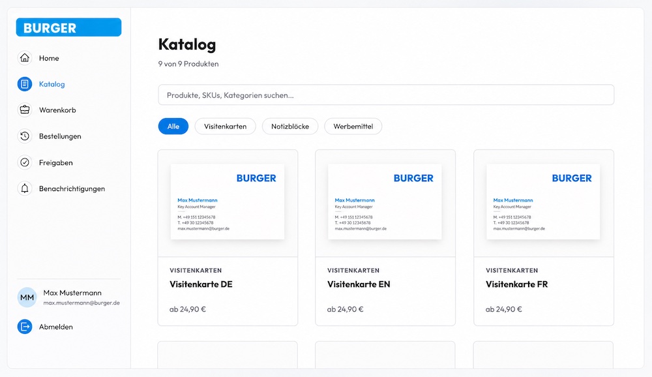The height and width of the screenshot is (377, 652).
Task: Click the Katalog page heading
Action: coord(187,44)
